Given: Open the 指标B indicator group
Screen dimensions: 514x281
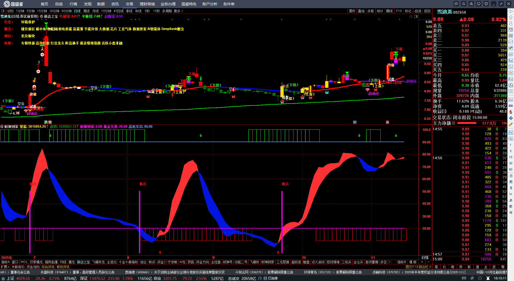Looking at the screenshot, I should coord(402,262).
